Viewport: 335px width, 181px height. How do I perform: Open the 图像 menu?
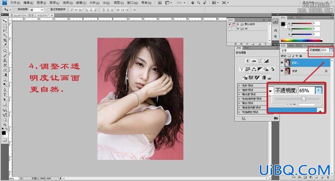coord(41,3)
